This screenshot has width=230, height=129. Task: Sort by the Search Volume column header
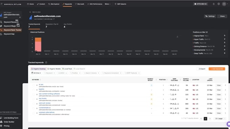tap(186, 79)
